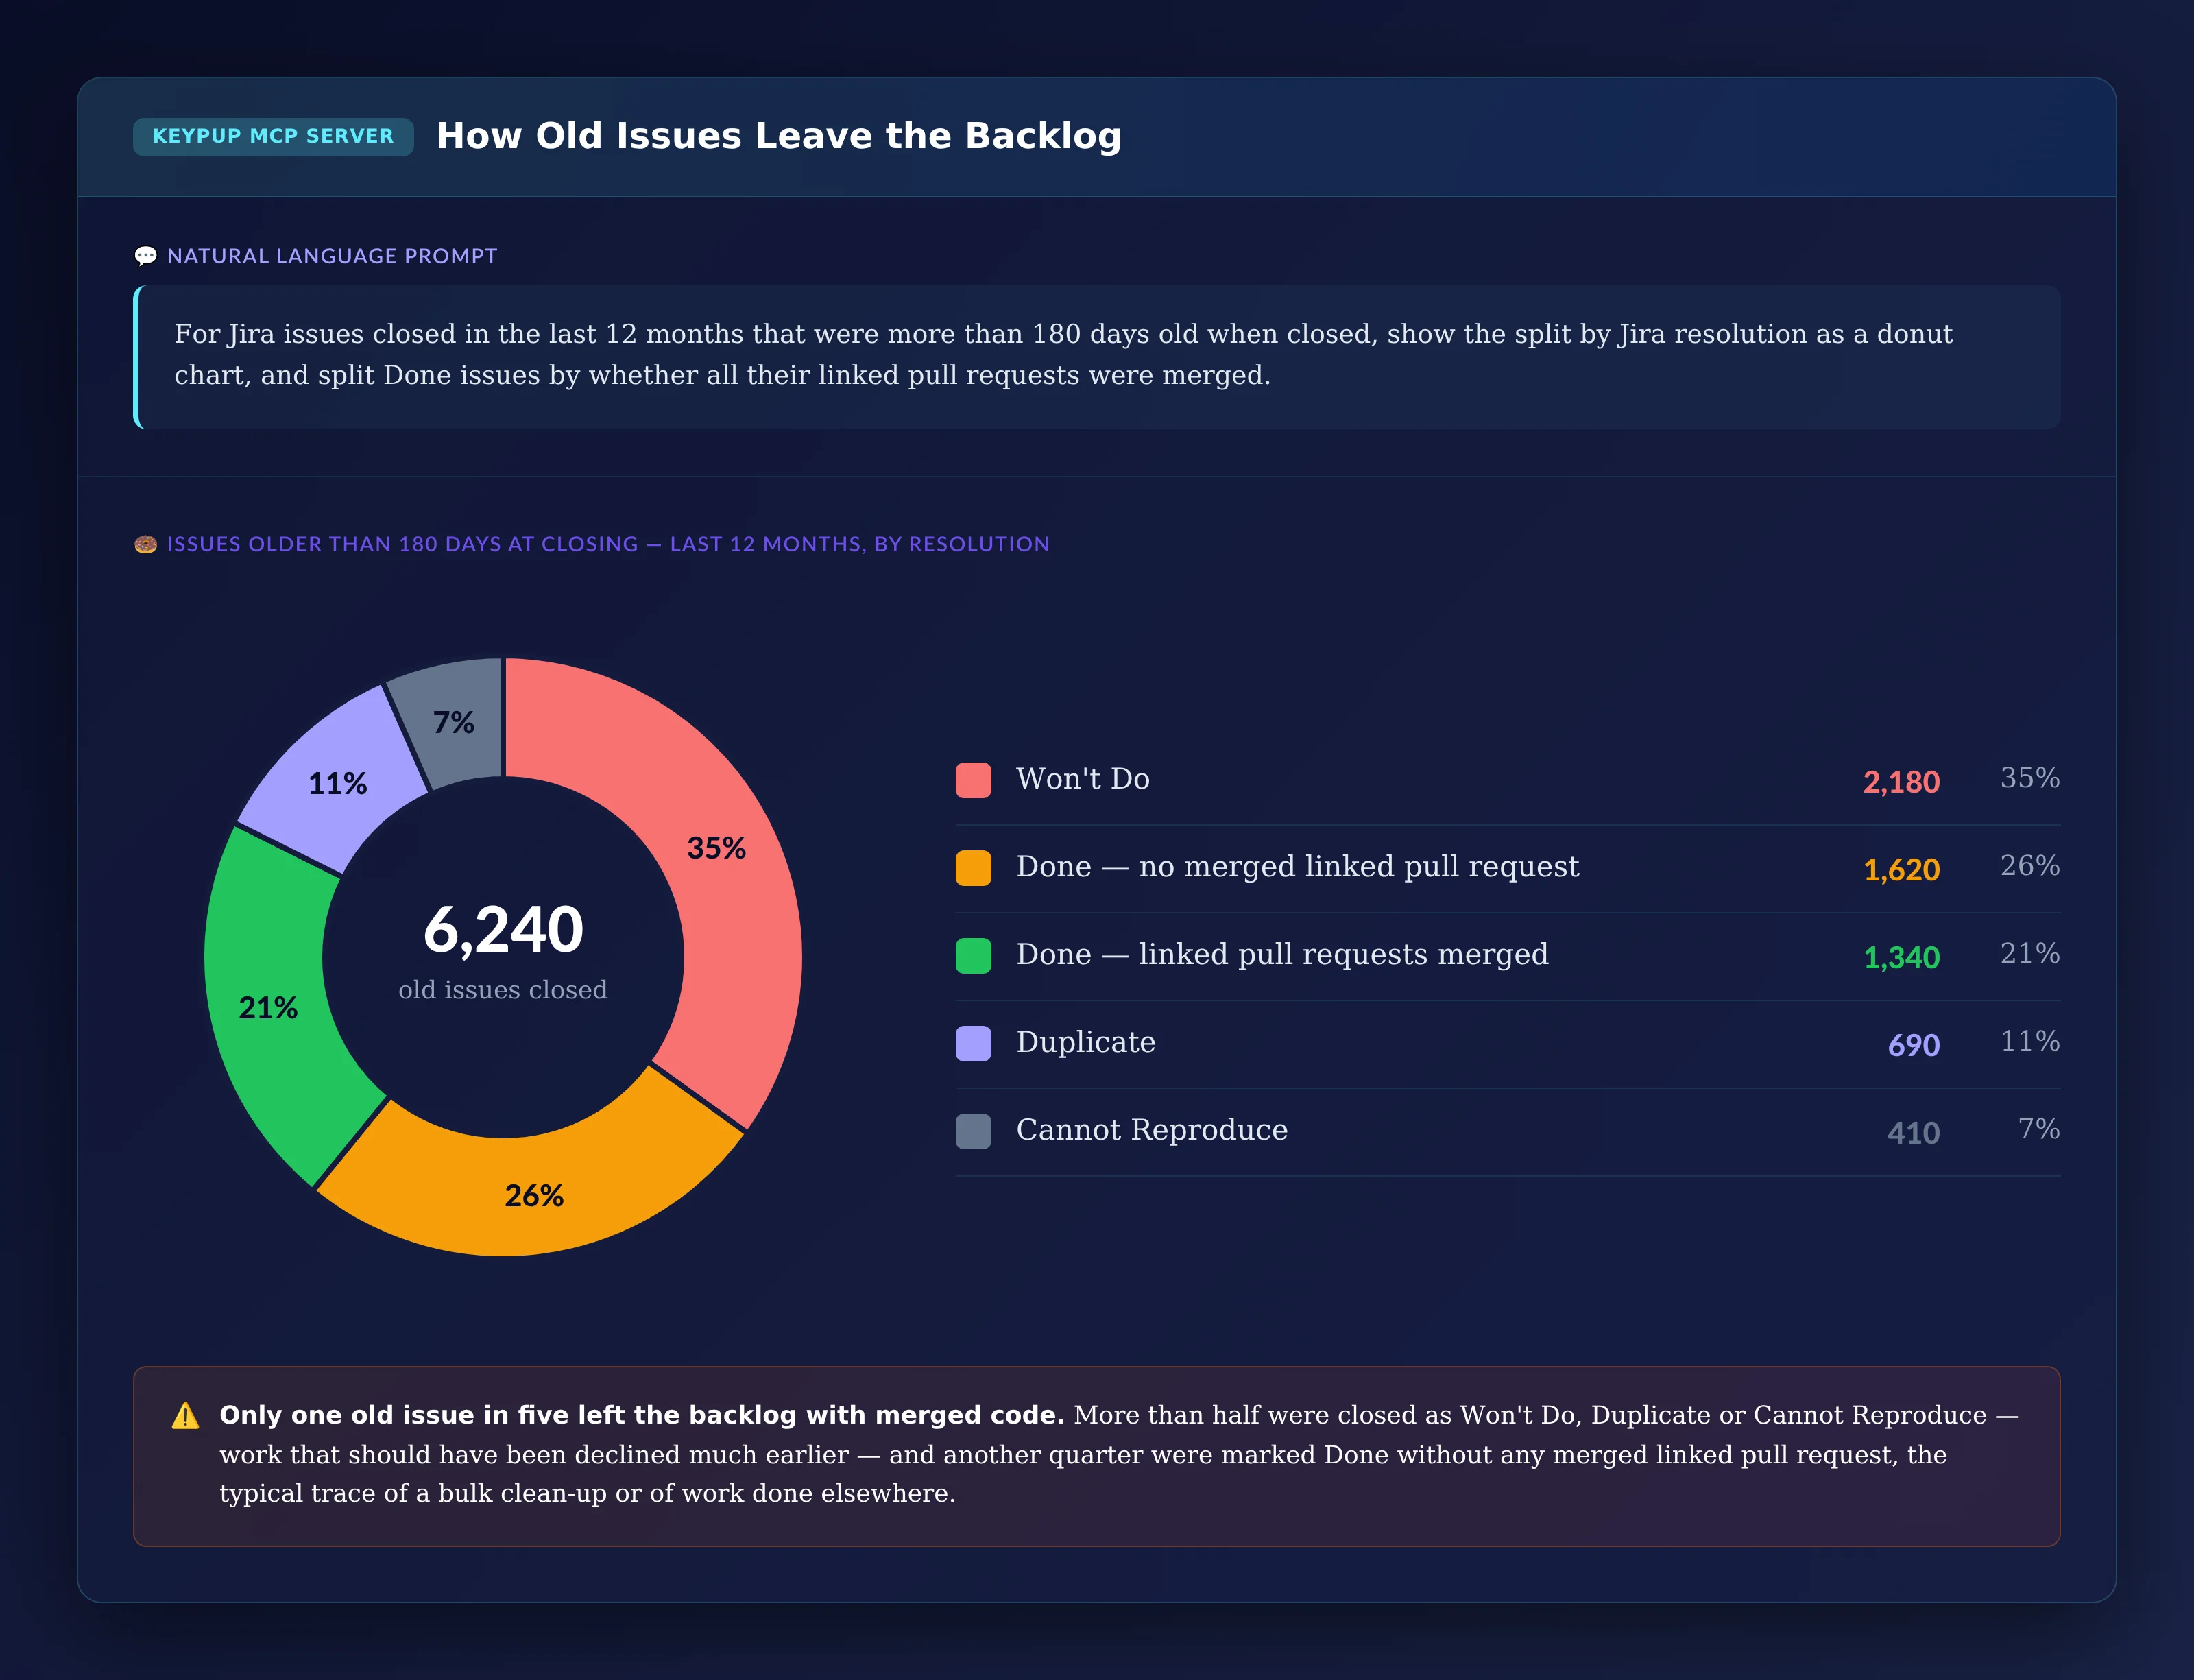
Task: Click the 410 count value
Action: [1913, 1133]
